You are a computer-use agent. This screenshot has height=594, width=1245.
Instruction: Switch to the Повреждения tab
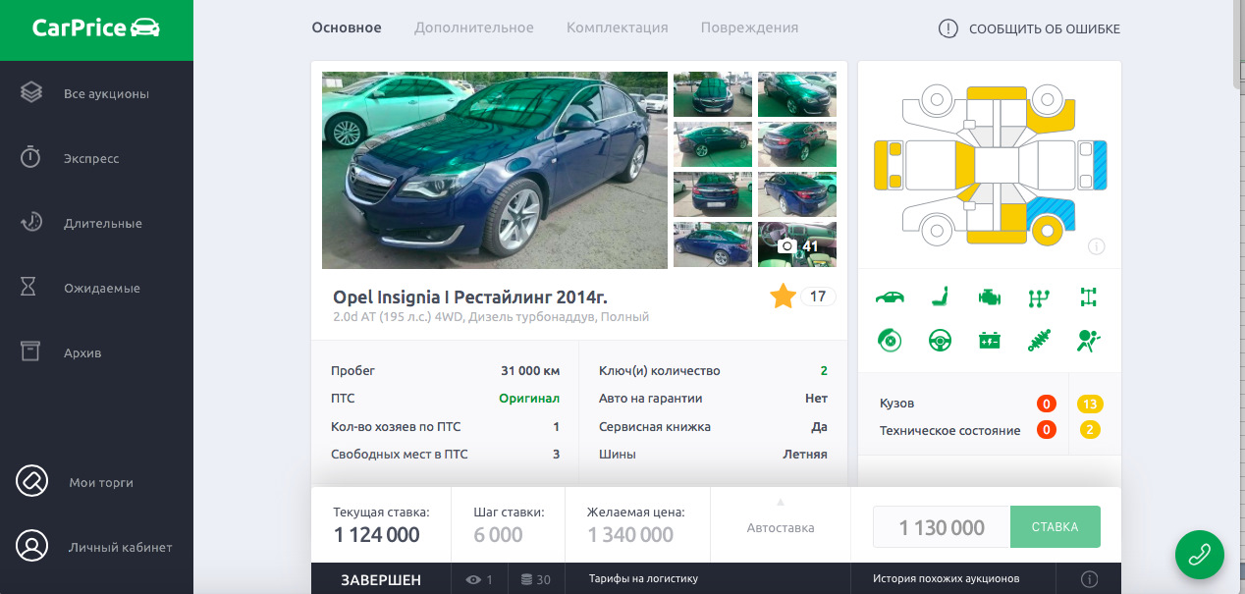click(749, 27)
